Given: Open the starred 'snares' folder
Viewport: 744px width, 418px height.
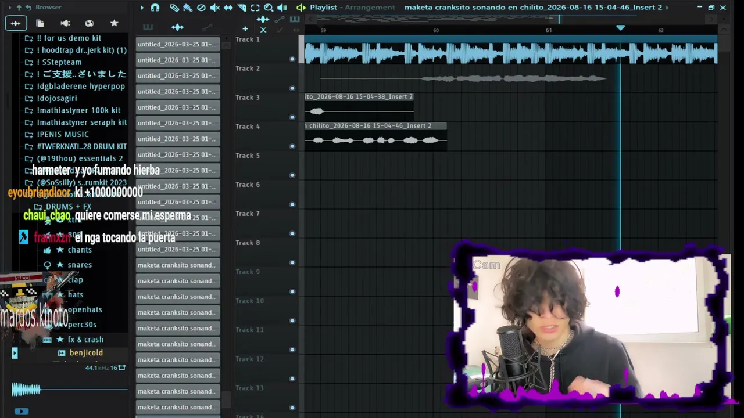Looking at the screenshot, I should coord(80,265).
